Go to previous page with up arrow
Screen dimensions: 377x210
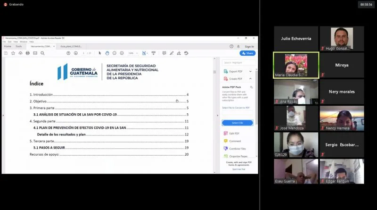point(68,53)
